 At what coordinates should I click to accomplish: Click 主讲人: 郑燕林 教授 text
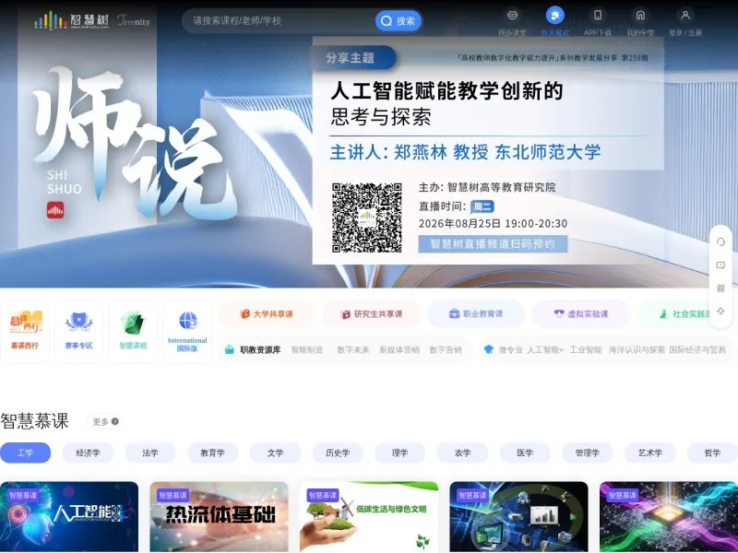[x=409, y=152]
